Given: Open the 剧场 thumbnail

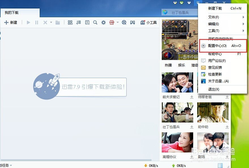Looking at the screenshot, I should [213, 142].
